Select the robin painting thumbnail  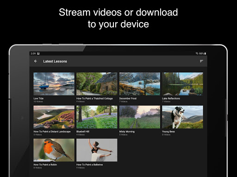coord(54,150)
